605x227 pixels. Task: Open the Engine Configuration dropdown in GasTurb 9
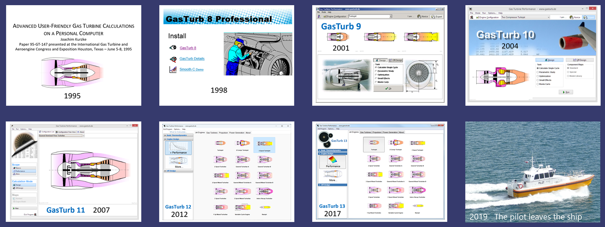point(370,17)
